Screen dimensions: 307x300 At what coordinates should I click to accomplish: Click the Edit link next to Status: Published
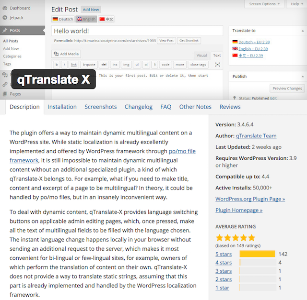(273, 98)
